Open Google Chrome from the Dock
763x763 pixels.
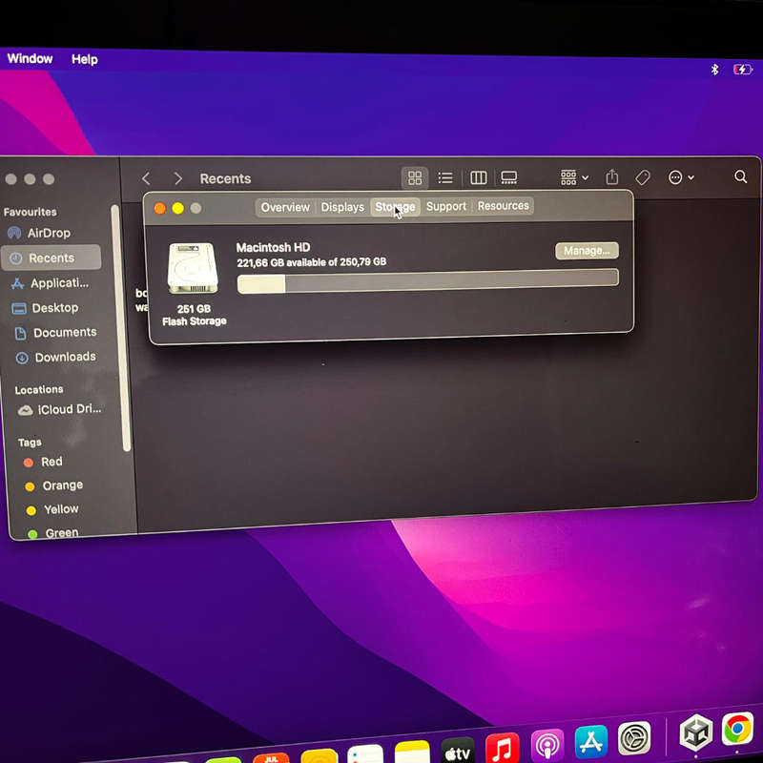click(x=737, y=729)
